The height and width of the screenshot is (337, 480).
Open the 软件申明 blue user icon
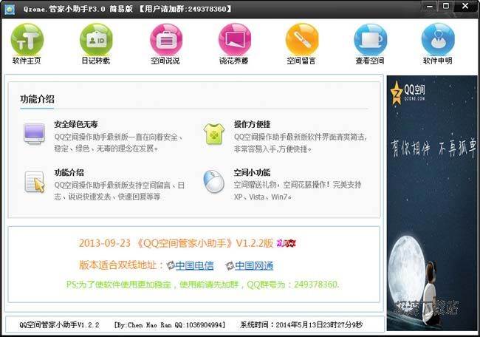[x=438, y=40]
